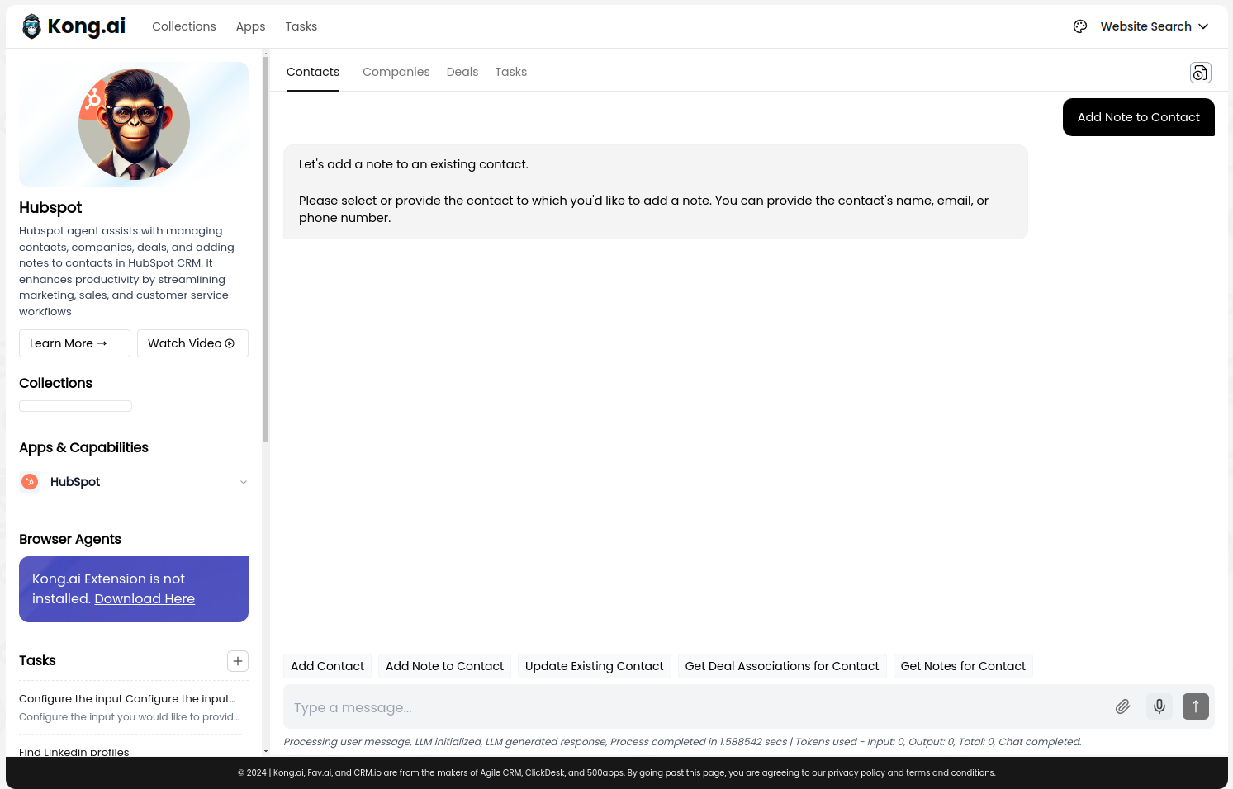Expand the HubSpot capabilities chevron
The height and width of the screenshot is (789, 1233).
click(244, 482)
